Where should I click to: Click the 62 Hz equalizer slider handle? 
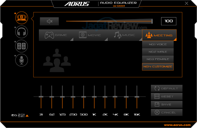click(x=52, y=97)
